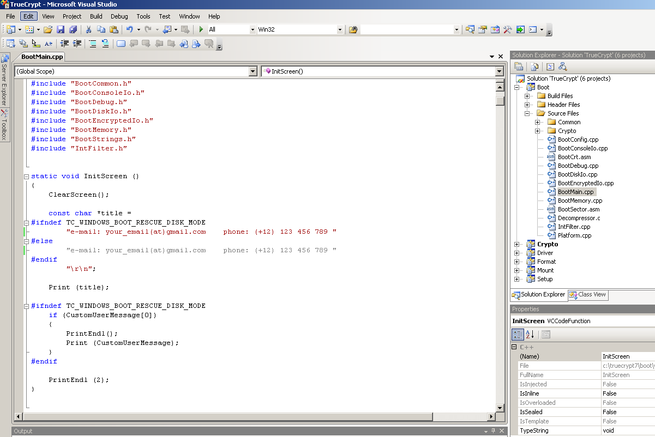Collapse the Source Files folder

click(527, 113)
